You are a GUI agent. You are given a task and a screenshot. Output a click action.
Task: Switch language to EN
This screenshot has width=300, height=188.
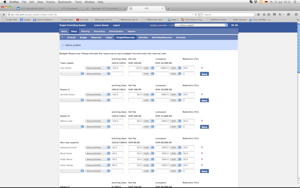point(232,25)
